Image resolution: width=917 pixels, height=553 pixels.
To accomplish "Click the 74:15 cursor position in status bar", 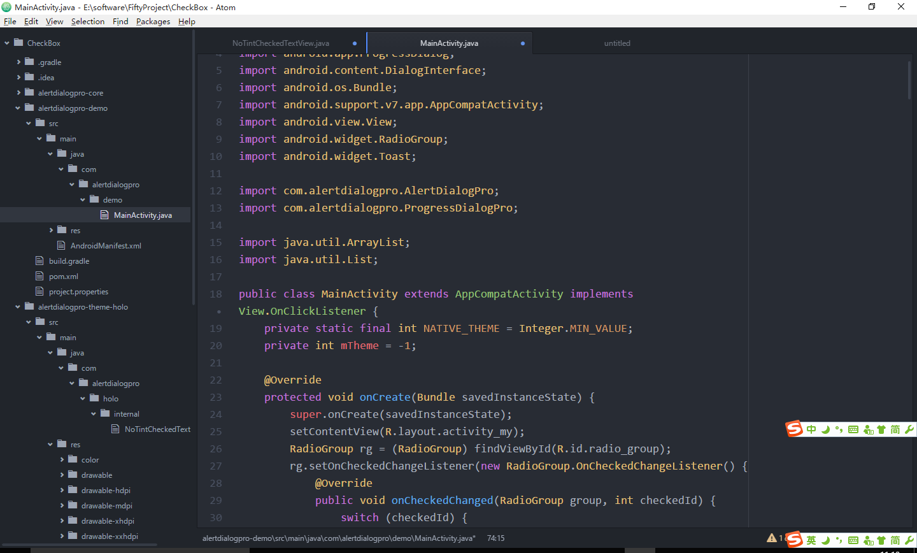I will point(496,538).
